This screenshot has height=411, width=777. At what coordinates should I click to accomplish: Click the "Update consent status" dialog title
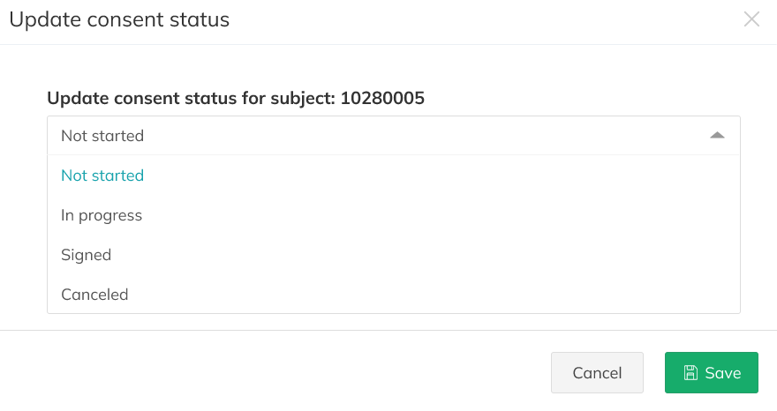pyautogui.click(x=119, y=19)
